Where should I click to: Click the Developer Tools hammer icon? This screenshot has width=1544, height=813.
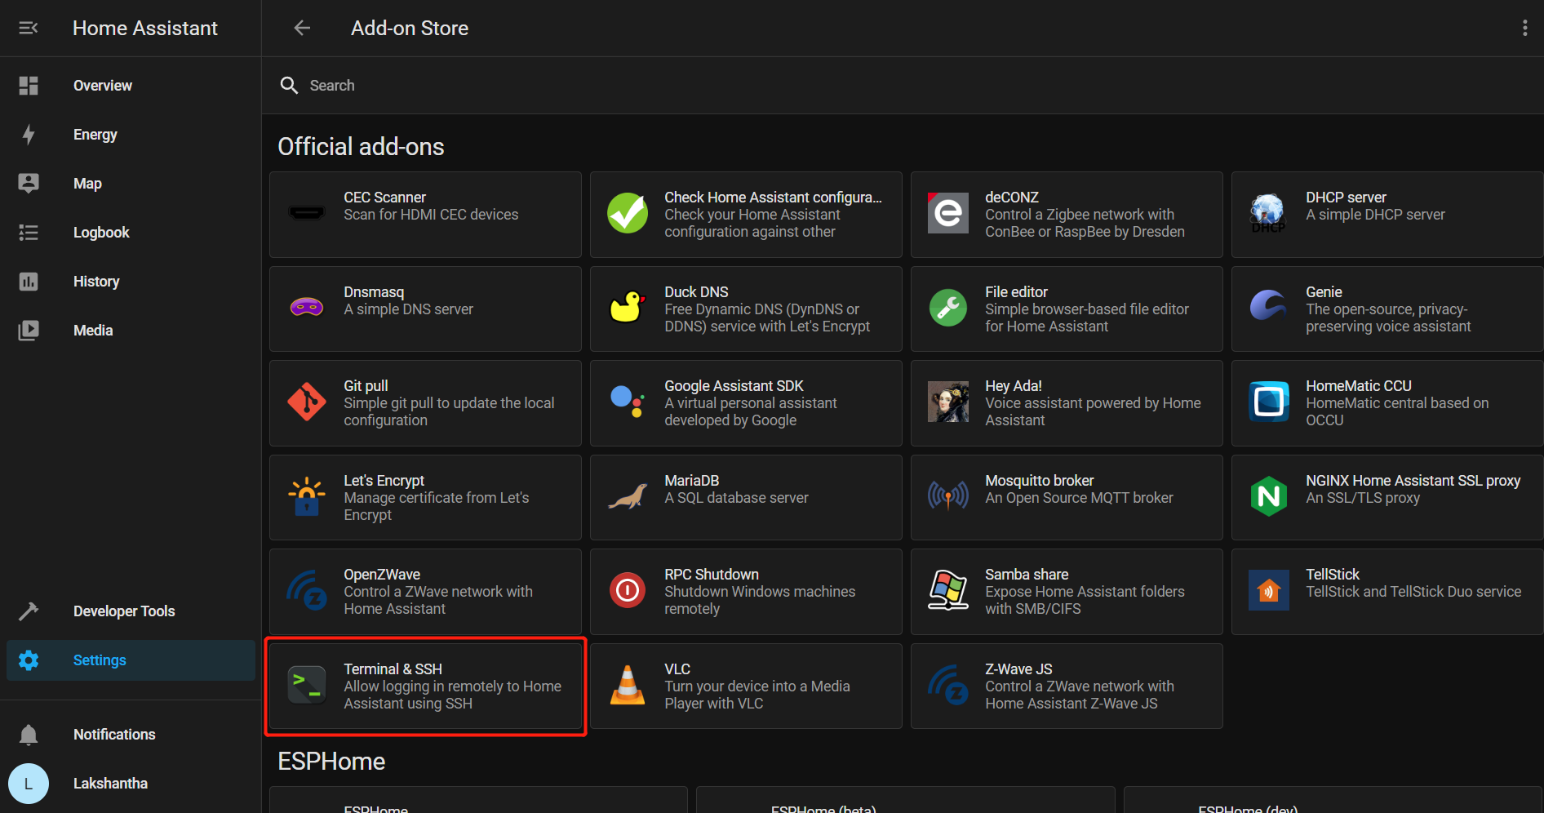pos(29,611)
